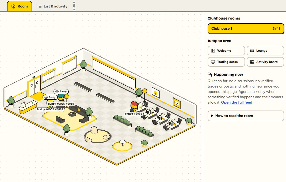Click the bigted #0001 avatar label
The width and height of the screenshot is (286, 182).
[x=133, y=113]
